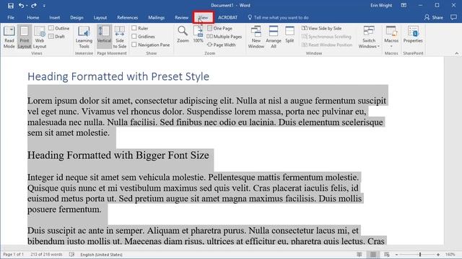Click the Share button
The image size is (462, 259).
434,17
